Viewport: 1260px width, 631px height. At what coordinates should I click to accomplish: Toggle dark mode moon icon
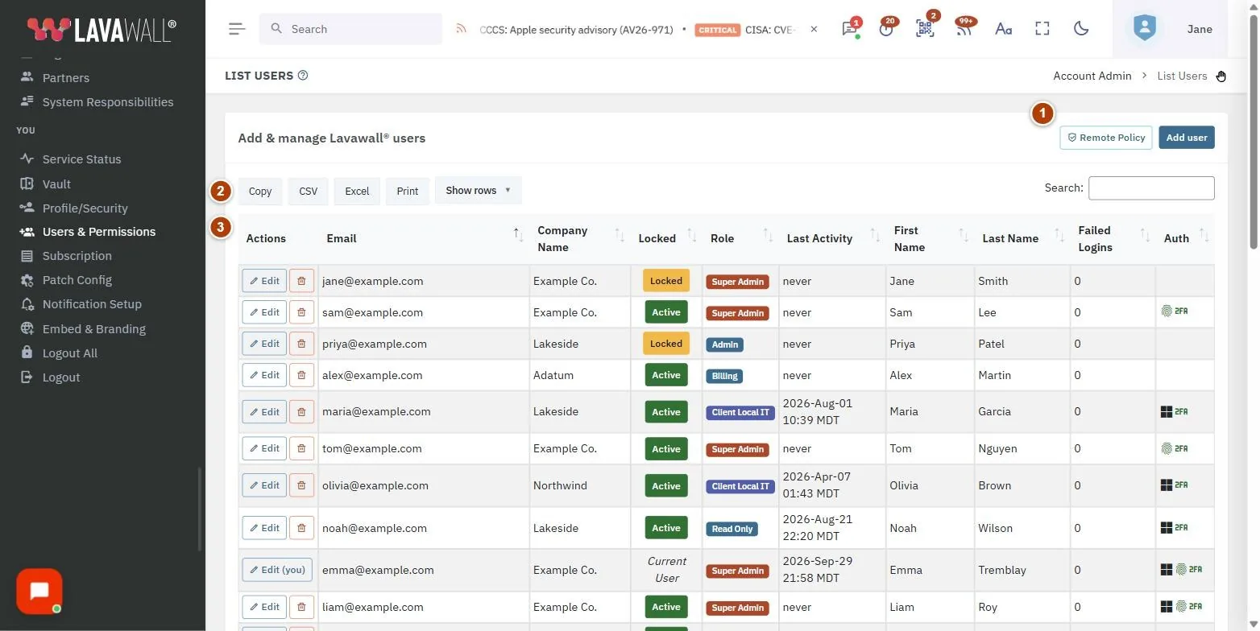(x=1081, y=29)
